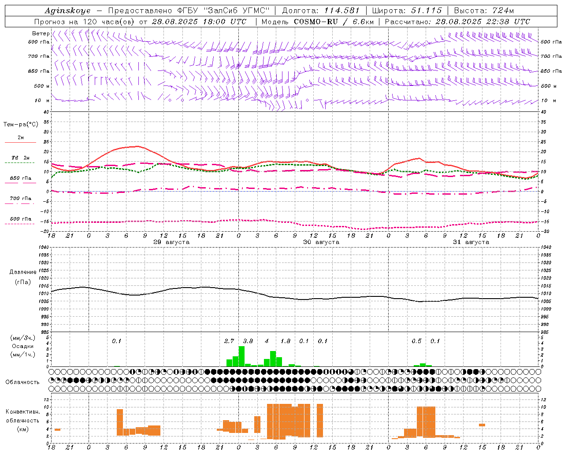Click the tallest green precipitation bar
The width and height of the screenshot is (564, 451).
[241, 356]
